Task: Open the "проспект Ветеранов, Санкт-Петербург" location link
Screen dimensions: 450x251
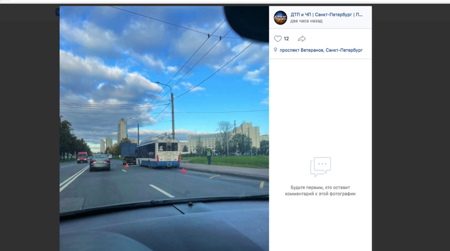Action: 321,50
